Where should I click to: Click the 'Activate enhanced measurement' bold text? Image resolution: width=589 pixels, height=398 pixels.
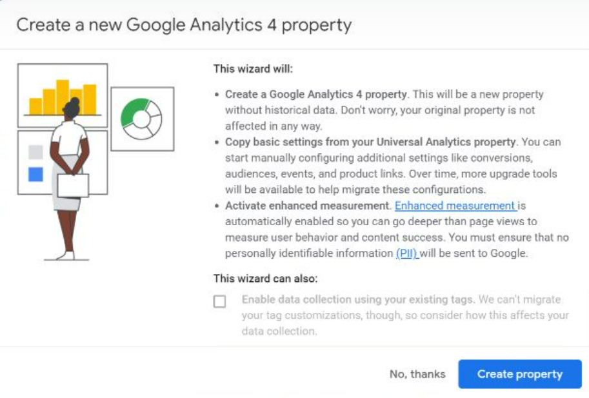(x=307, y=206)
